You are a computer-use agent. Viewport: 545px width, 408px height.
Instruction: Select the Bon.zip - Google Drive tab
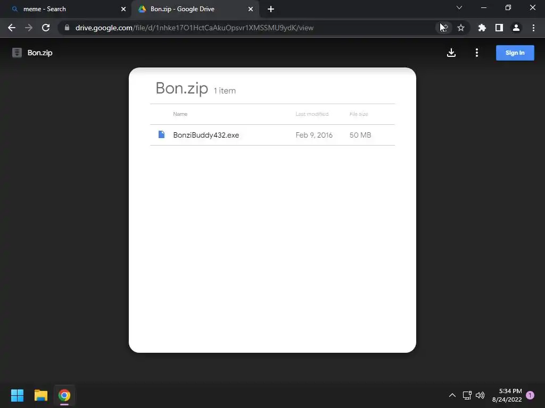tap(195, 9)
